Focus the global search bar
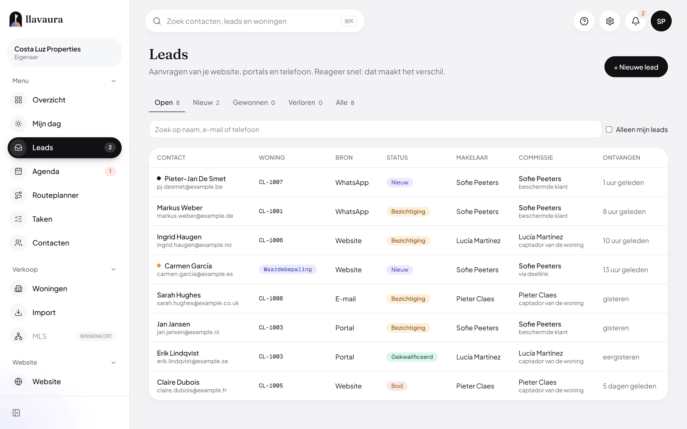Image resolution: width=687 pixels, height=429 pixels. click(255, 21)
